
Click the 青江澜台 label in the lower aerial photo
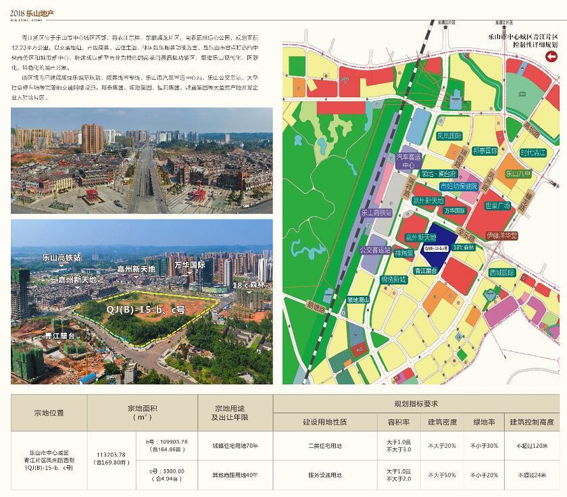tap(60, 336)
